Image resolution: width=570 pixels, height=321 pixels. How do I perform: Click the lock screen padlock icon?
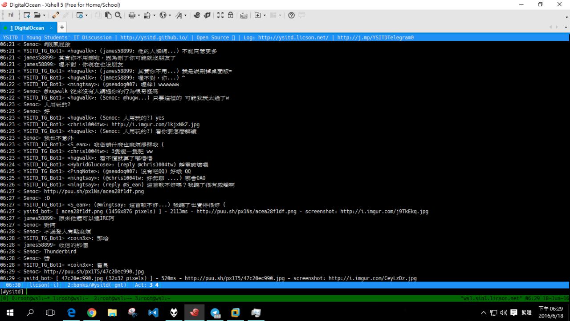[x=231, y=15]
